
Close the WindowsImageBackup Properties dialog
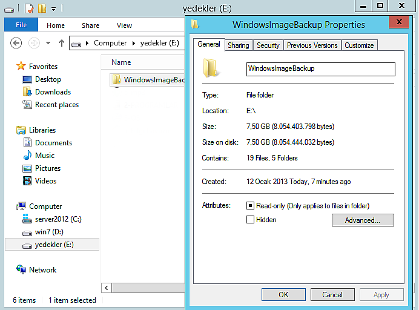pyautogui.click(x=399, y=22)
